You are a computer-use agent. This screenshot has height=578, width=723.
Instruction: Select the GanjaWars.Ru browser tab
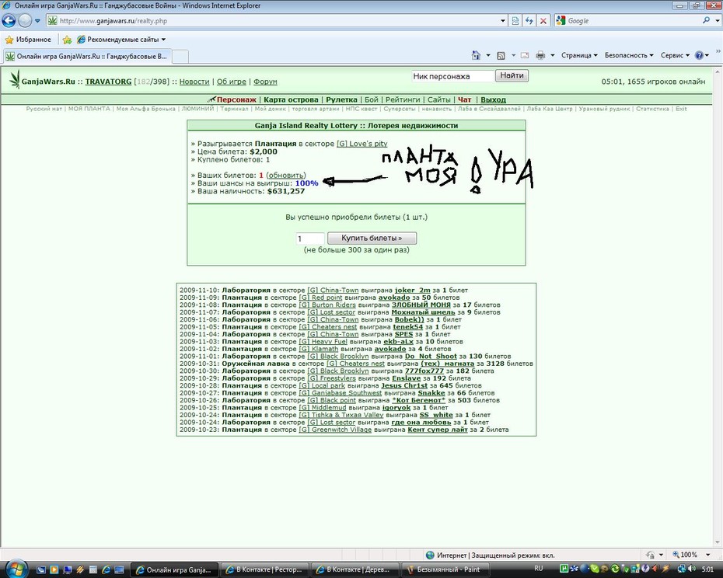coord(88,56)
